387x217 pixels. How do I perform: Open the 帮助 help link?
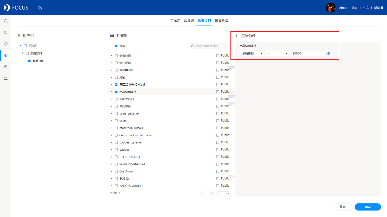click(x=377, y=8)
